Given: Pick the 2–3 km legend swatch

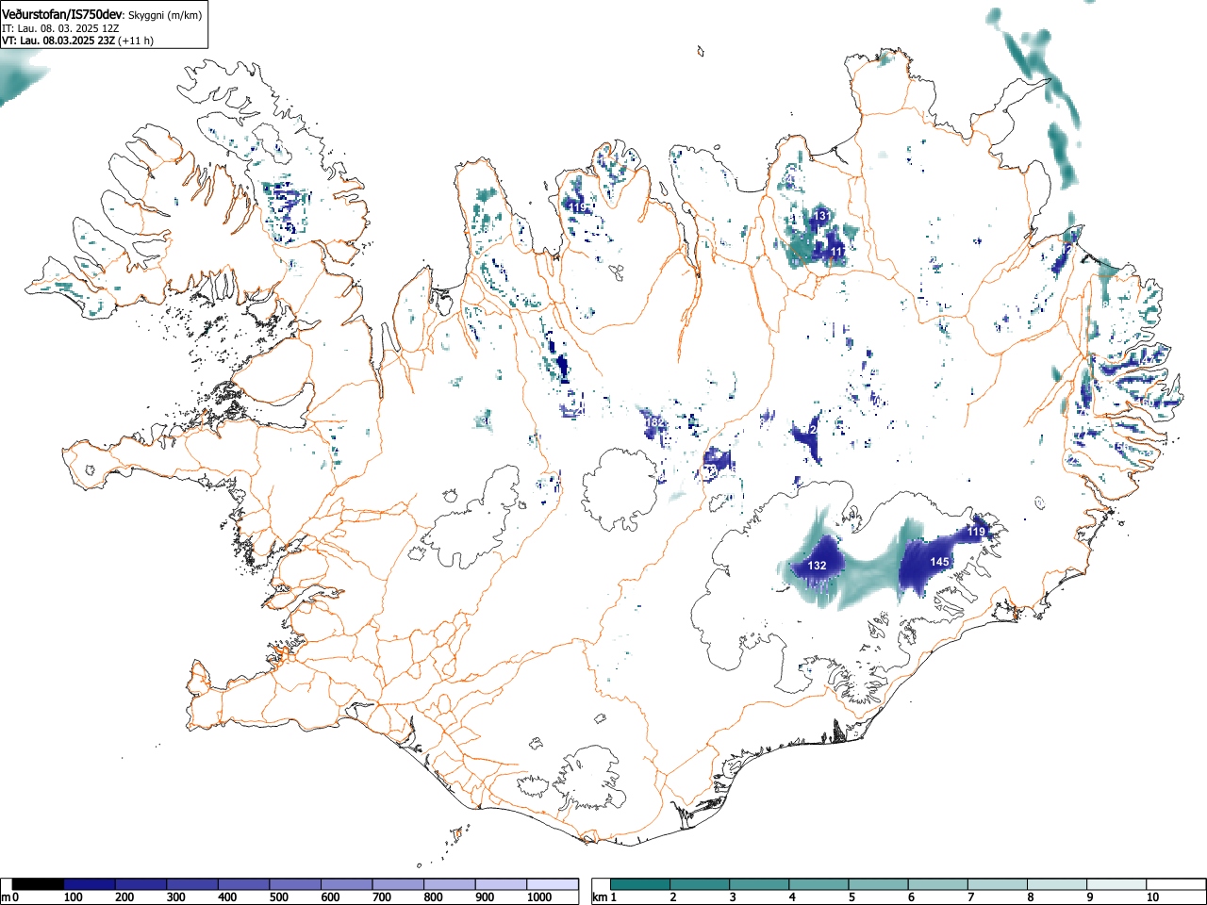Looking at the screenshot, I should (701, 884).
